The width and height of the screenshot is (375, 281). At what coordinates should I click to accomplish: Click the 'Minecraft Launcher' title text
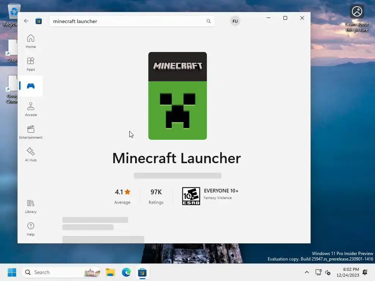tap(177, 158)
